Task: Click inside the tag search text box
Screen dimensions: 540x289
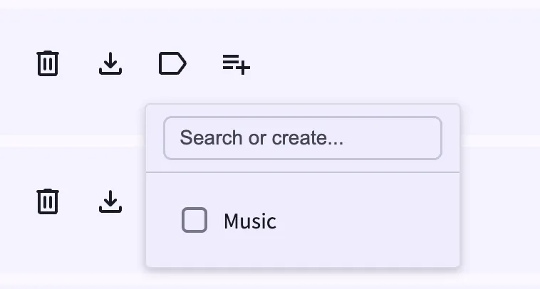Action: (x=303, y=138)
